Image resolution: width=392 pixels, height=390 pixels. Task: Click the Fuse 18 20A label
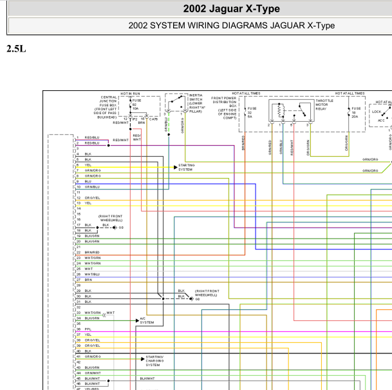pyautogui.click(x=356, y=112)
